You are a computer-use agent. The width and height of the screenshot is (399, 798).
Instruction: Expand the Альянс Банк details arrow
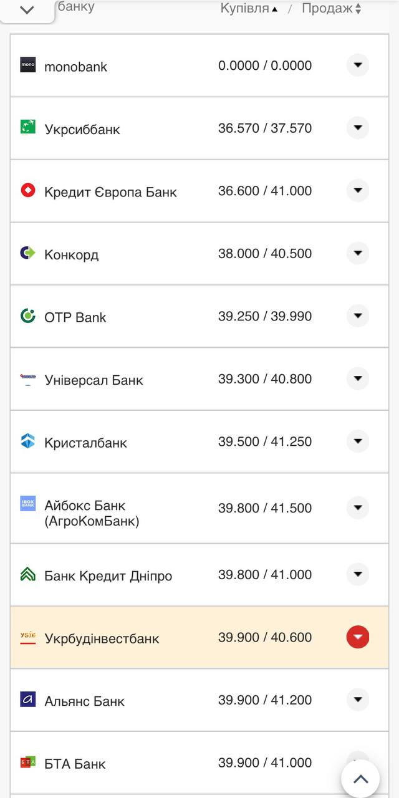(x=358, y=699)
